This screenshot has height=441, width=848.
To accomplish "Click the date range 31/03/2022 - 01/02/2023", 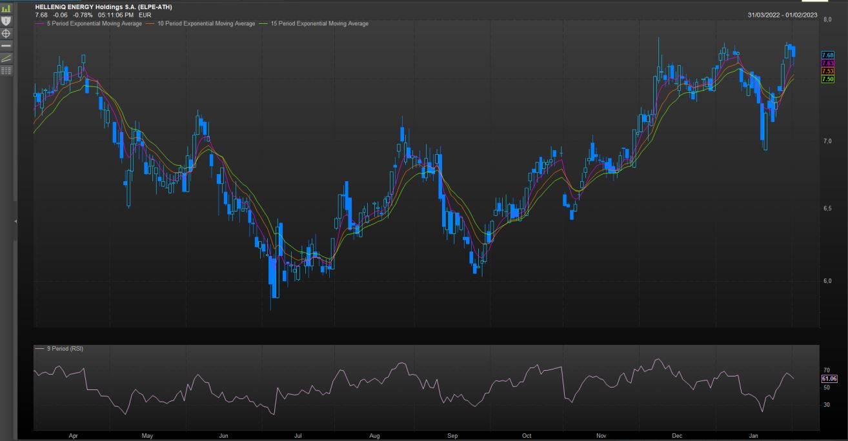I will pyautogui.click(x=782, y=15).
